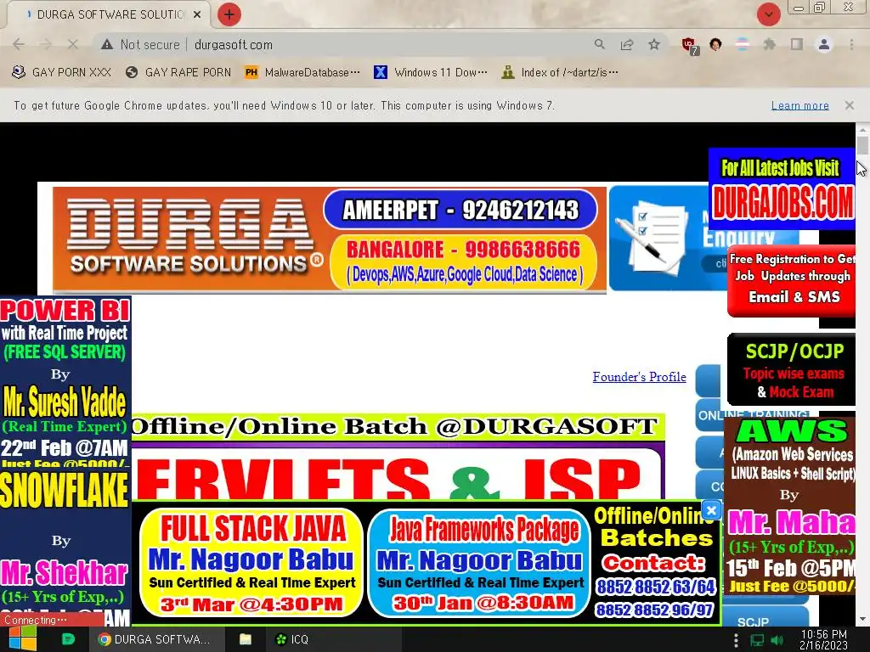Expand the tab search dropdown arrow

(769, 14)
